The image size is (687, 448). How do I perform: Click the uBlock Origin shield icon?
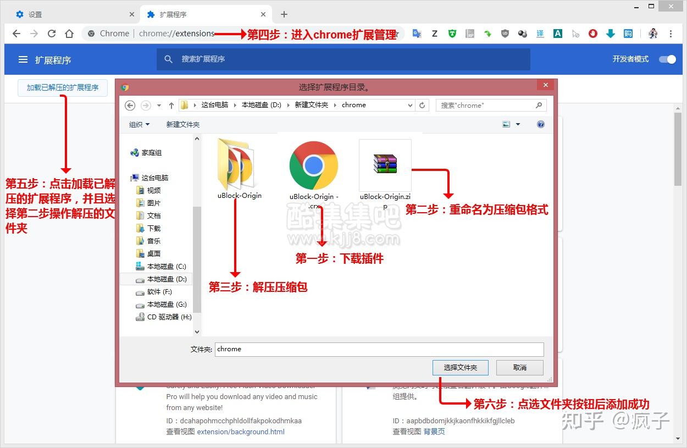click(505, 34)
